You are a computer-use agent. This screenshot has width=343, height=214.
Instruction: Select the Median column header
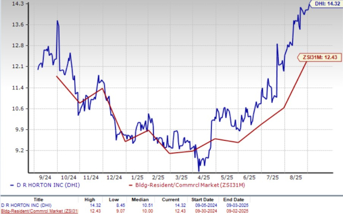coord(140,200)
